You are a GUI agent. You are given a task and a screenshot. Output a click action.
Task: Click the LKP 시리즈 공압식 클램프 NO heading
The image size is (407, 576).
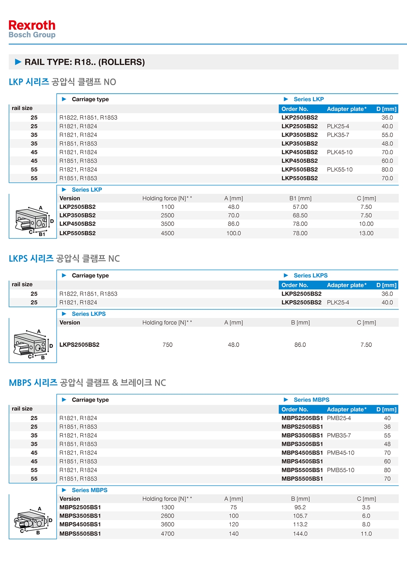(62, 82)
